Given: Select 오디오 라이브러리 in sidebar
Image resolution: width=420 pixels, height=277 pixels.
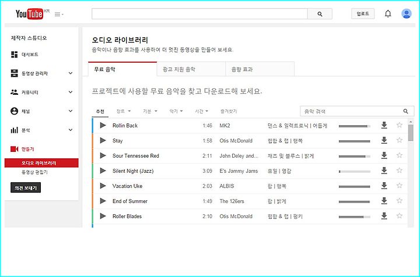Looking at the screenshot, I should tap(41, 163).
